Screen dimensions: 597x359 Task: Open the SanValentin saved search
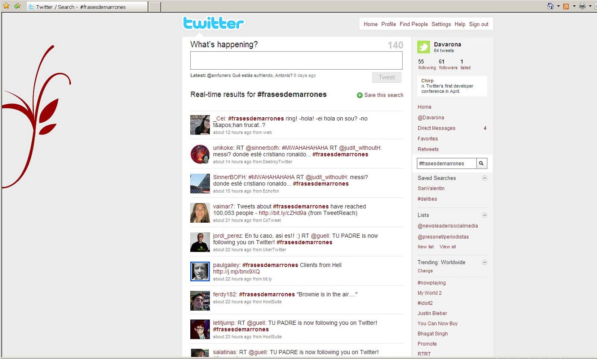431,188
